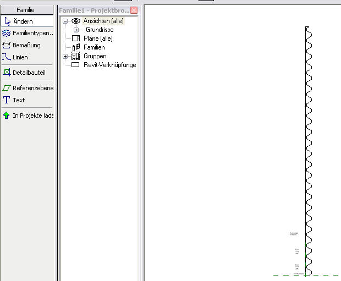The width and height of the screenshot is (341, 281).
Task: Select Grundrisse in project browser
Action: (x=100, y=30)
